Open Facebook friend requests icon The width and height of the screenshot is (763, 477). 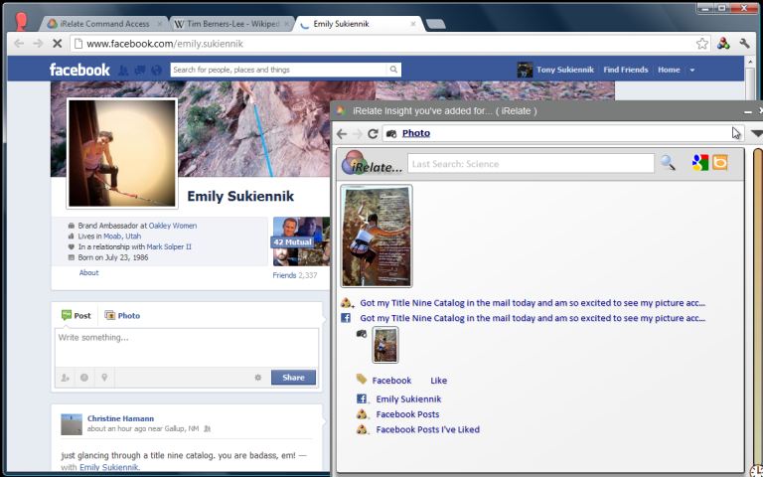coord(123,71)
